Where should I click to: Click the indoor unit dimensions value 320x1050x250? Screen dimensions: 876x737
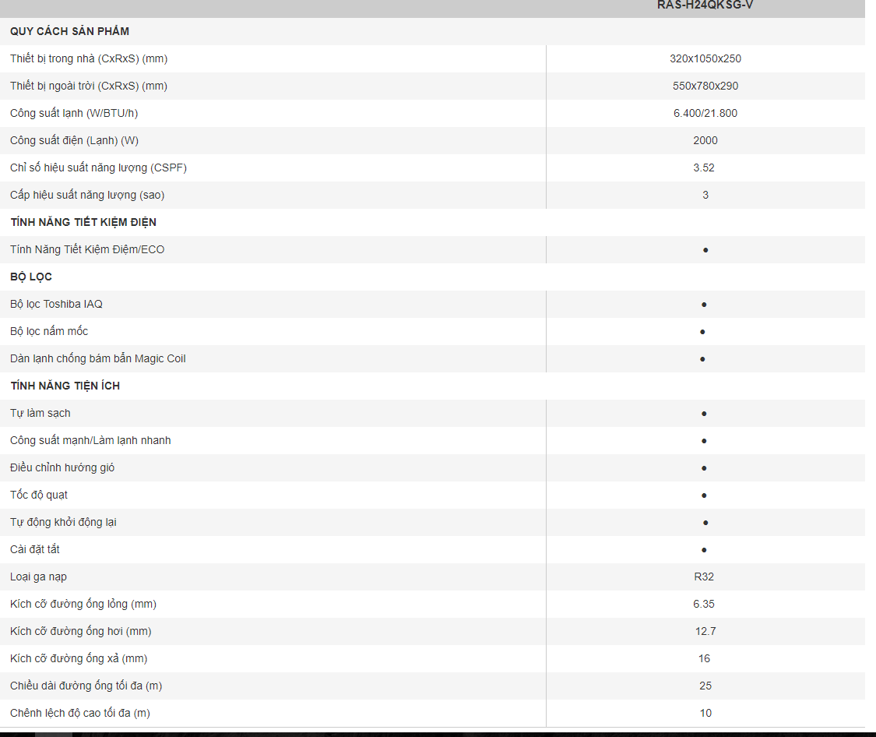pyautogui.click(x=705, y=58)
